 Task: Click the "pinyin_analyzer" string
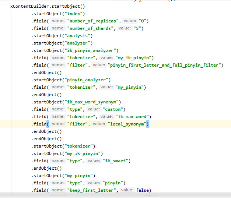point(86,80)
